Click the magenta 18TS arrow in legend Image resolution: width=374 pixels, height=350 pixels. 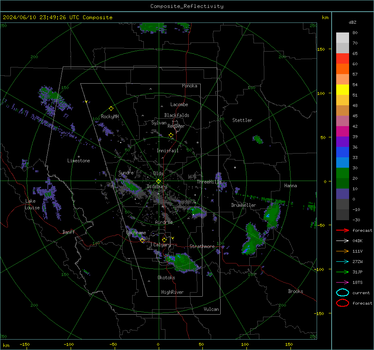(x=342, y=283)
